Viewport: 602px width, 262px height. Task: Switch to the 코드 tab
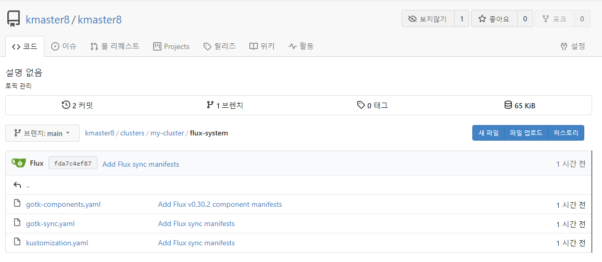[x=25, y=46]
